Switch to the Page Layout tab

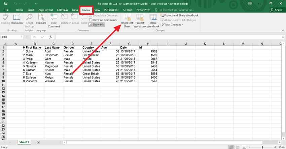coord(45,10)
